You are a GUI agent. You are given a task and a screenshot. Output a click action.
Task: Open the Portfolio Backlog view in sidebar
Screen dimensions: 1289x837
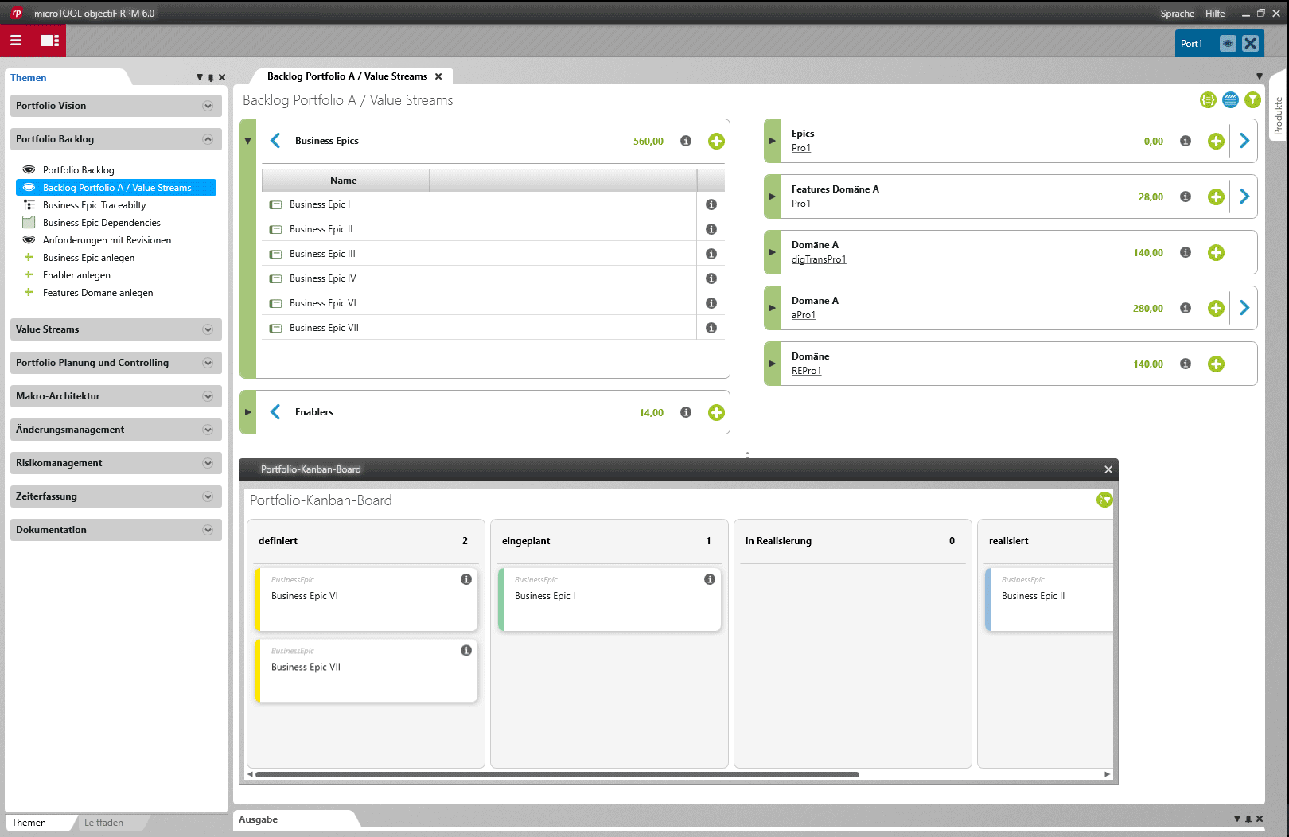pyautogui.click(x=78, y=169)
